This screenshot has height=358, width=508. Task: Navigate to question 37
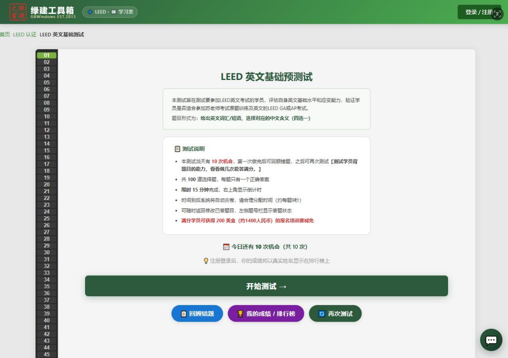pyautogui.click(x=46, y=300)
